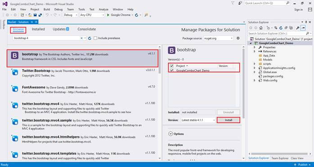Click the Save All toolbar icon
314x167 pixels.
point(40,15)
